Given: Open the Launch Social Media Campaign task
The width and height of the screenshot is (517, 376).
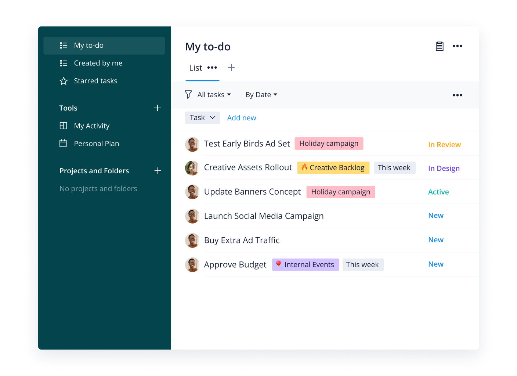Looking at the screenshot, I should tap(264, 216).
